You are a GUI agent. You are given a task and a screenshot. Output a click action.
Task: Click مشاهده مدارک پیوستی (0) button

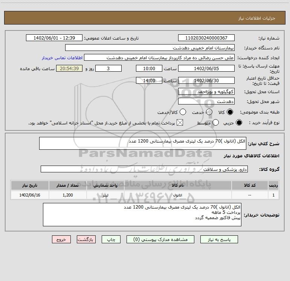click(x=160, y=240)
